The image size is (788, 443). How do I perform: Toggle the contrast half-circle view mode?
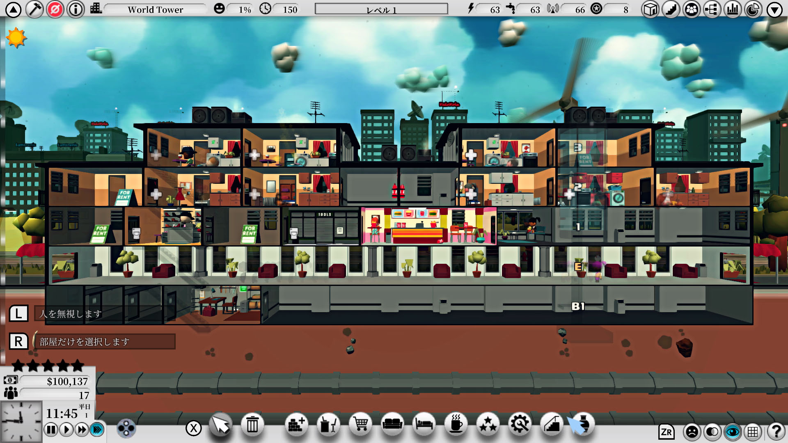point(712,432)
